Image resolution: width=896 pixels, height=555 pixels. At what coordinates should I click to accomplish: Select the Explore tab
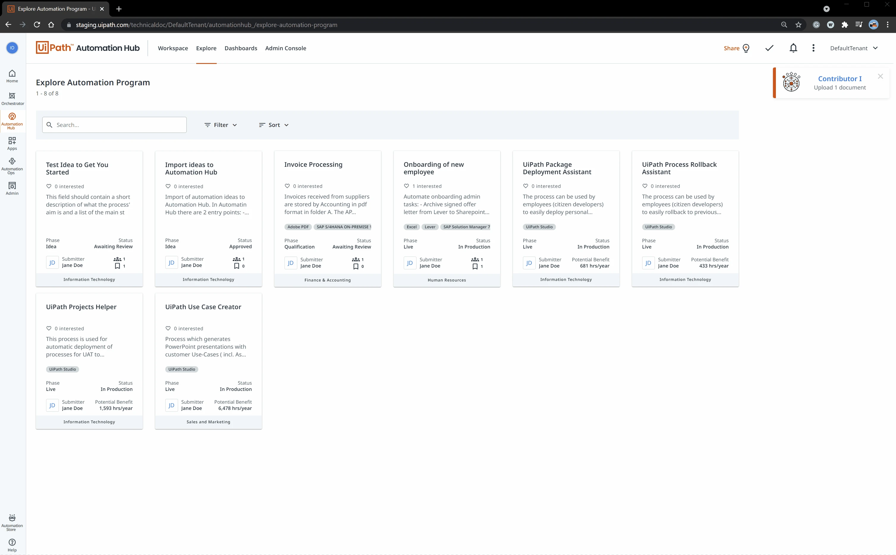[x=206, y=48]
